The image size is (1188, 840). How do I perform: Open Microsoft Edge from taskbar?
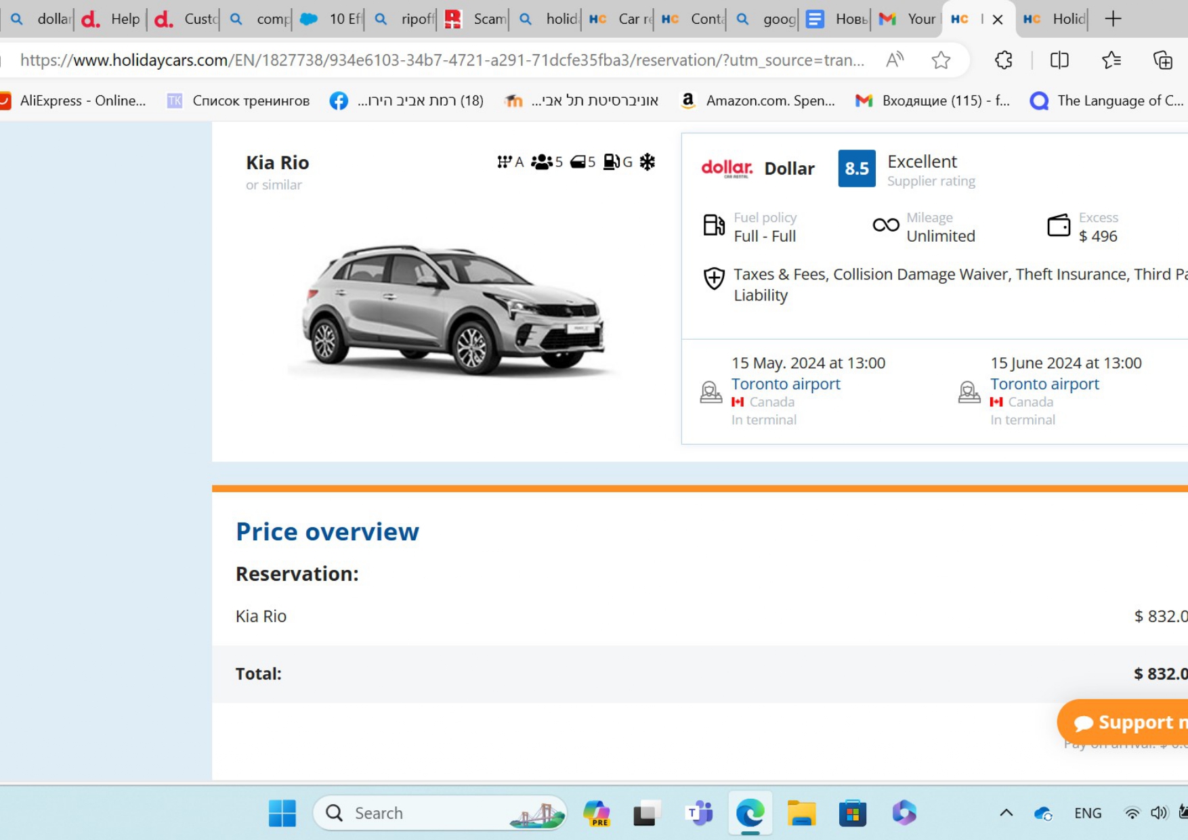click(x=750, y=813)
